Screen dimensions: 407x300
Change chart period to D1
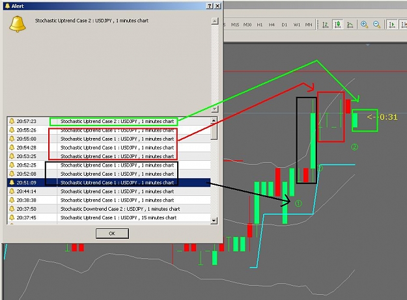(x=284, y=25)
